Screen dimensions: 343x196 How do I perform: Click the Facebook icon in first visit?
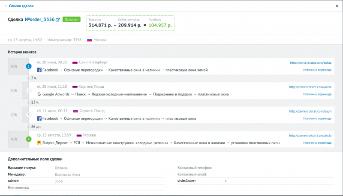pyautogui.click(x=39, y=70)
